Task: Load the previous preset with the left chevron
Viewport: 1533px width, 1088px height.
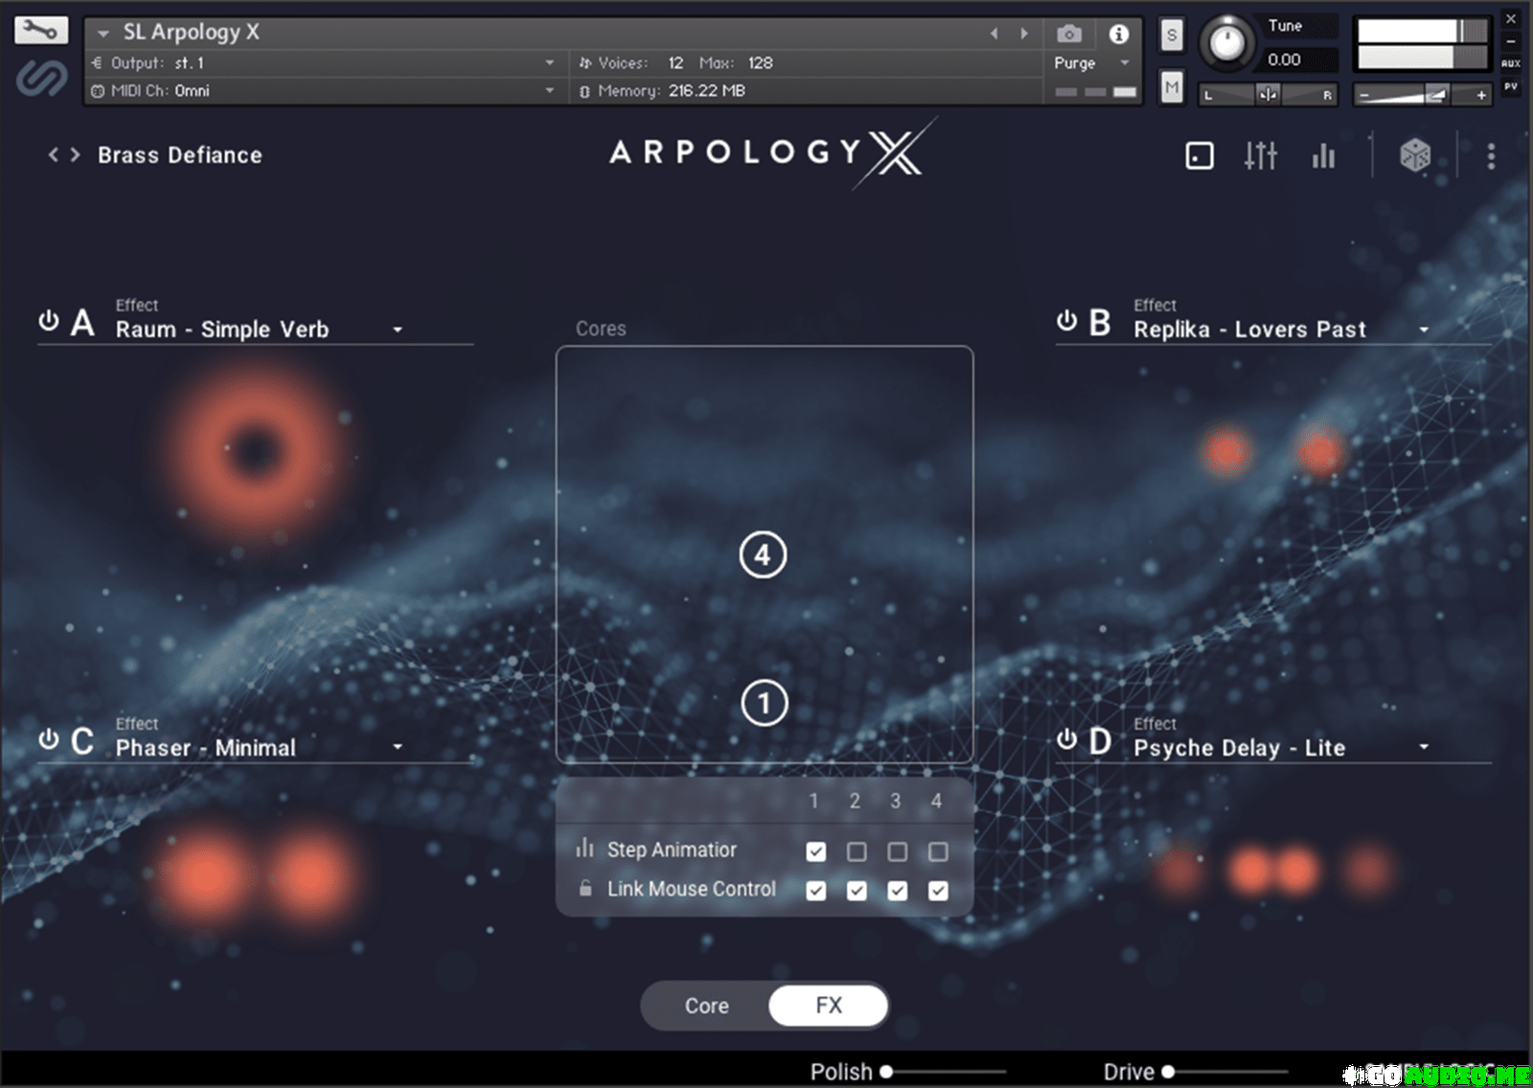Action: pos(54,155)
